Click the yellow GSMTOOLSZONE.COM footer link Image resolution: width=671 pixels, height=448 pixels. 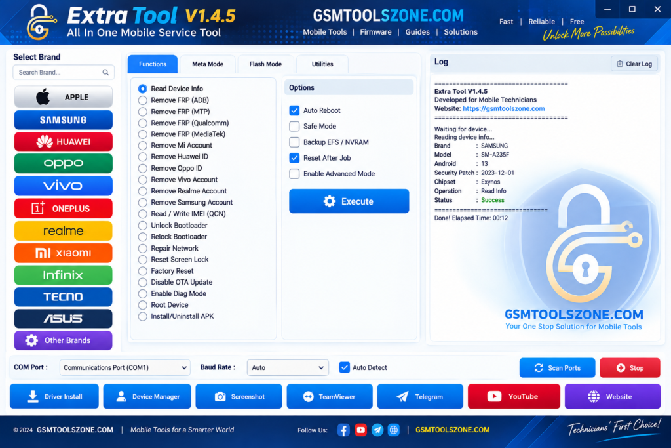(452, 430)
